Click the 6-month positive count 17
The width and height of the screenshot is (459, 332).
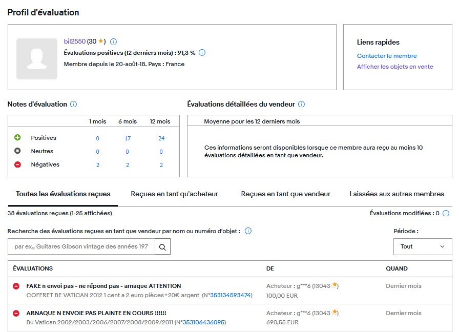tap(128, 138)
